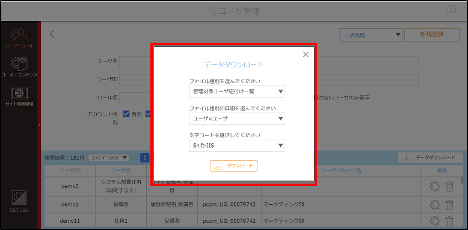Click the previous page arrow in pagination
This screenshot has width=468, height=230.
point(137,157)
